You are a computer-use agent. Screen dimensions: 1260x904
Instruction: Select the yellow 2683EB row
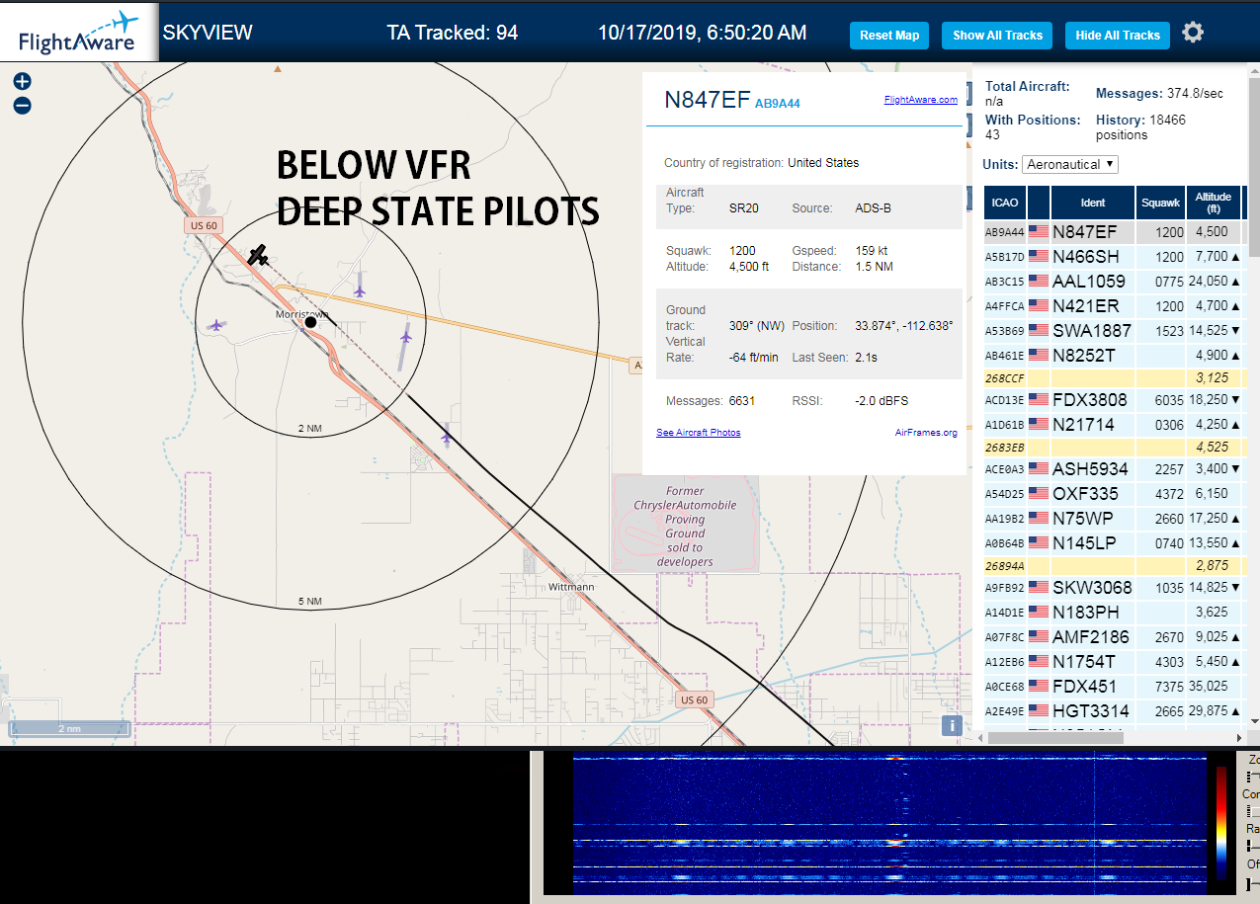click(x=1113, y=447)
